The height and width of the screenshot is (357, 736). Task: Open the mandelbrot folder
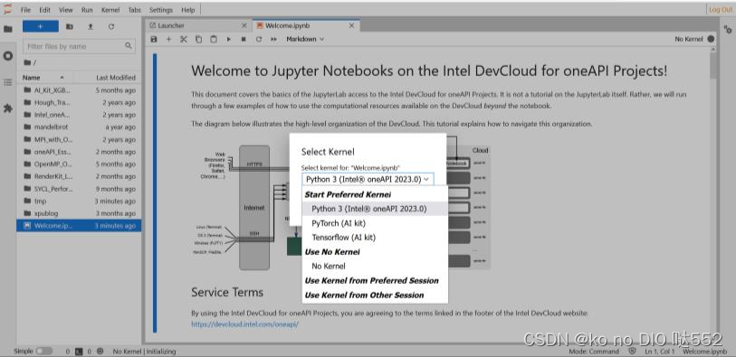coord(79,127)
